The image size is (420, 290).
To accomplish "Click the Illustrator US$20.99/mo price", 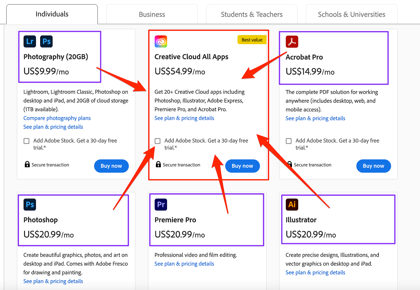I will coord(311,234).
